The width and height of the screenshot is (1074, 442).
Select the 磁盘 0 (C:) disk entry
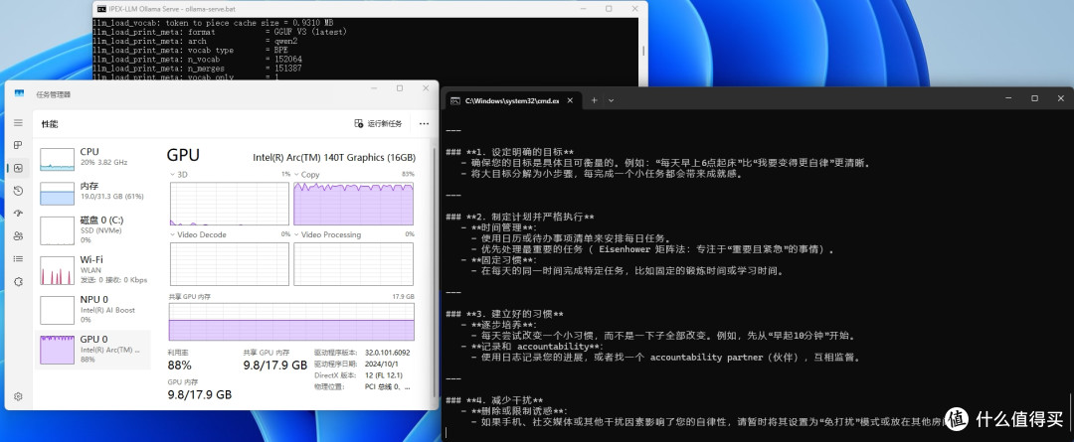94,230
